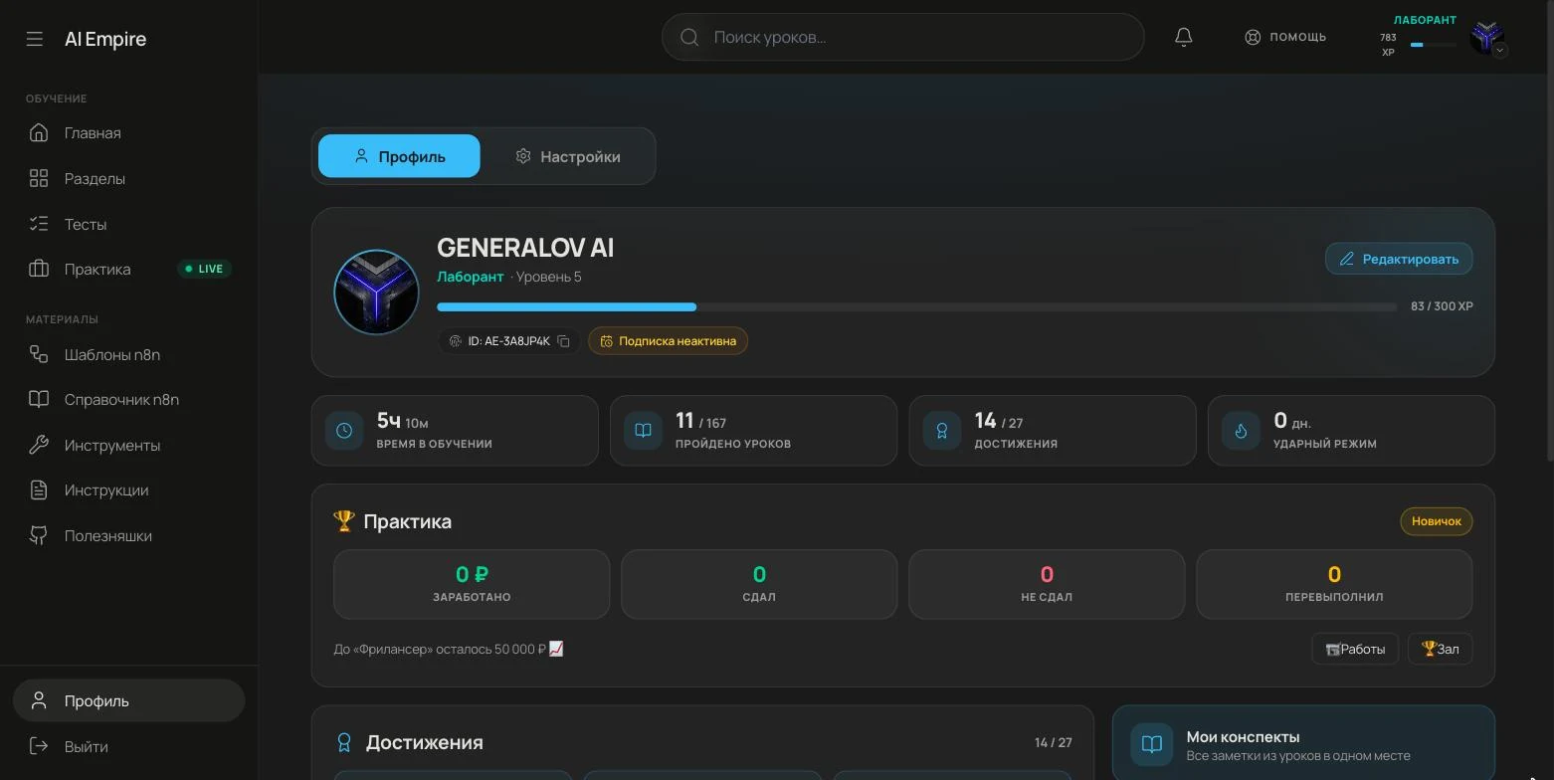Click the search magnifier icon
The height and width of the screenshot is (780, 1554).
click(689, 37)
